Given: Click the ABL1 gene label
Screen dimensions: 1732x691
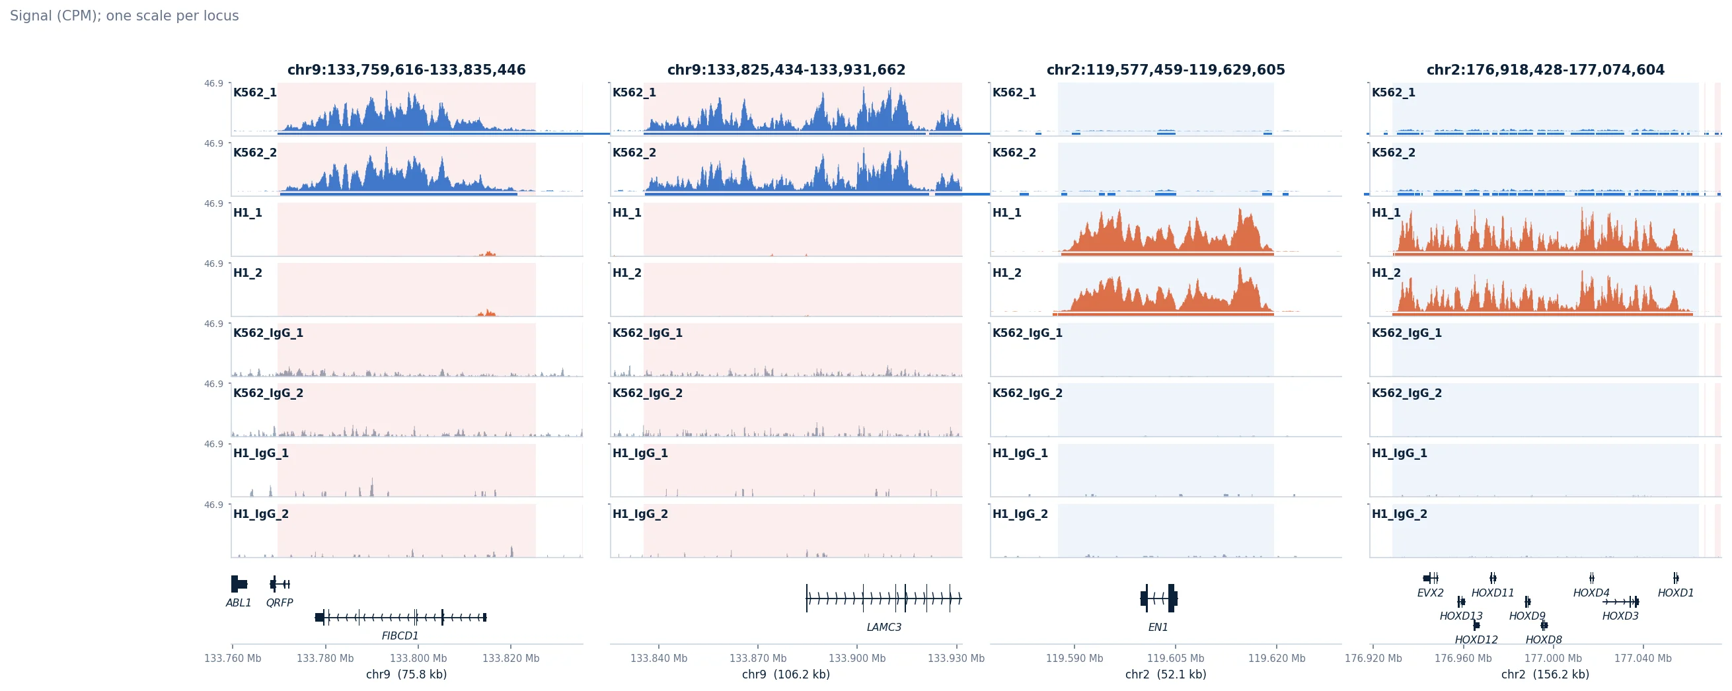Looking at the screenshot, I should point(239,603).
